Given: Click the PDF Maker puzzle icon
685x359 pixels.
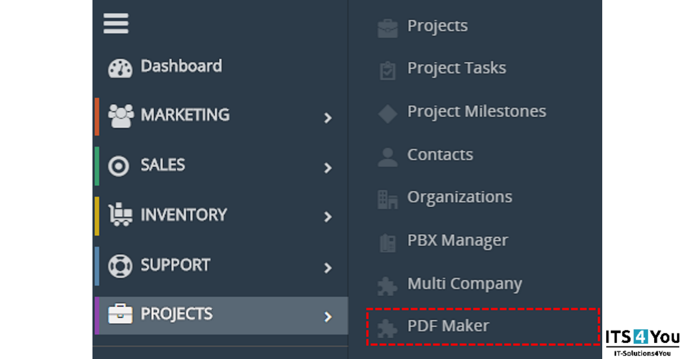Looking at the screenshot, I should [388, 328].
